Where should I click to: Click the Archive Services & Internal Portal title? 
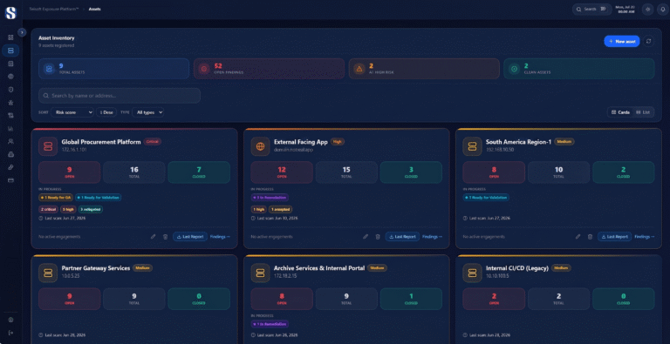click(x=319, y=268)
